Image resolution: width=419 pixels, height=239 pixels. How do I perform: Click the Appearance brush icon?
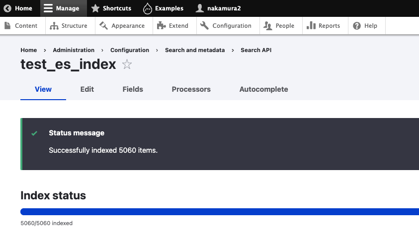tap(103, 26)
